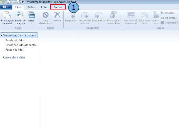Click the Lixo eletrônico icon
The height and width of the screenshot is (129, 179).
46,15
